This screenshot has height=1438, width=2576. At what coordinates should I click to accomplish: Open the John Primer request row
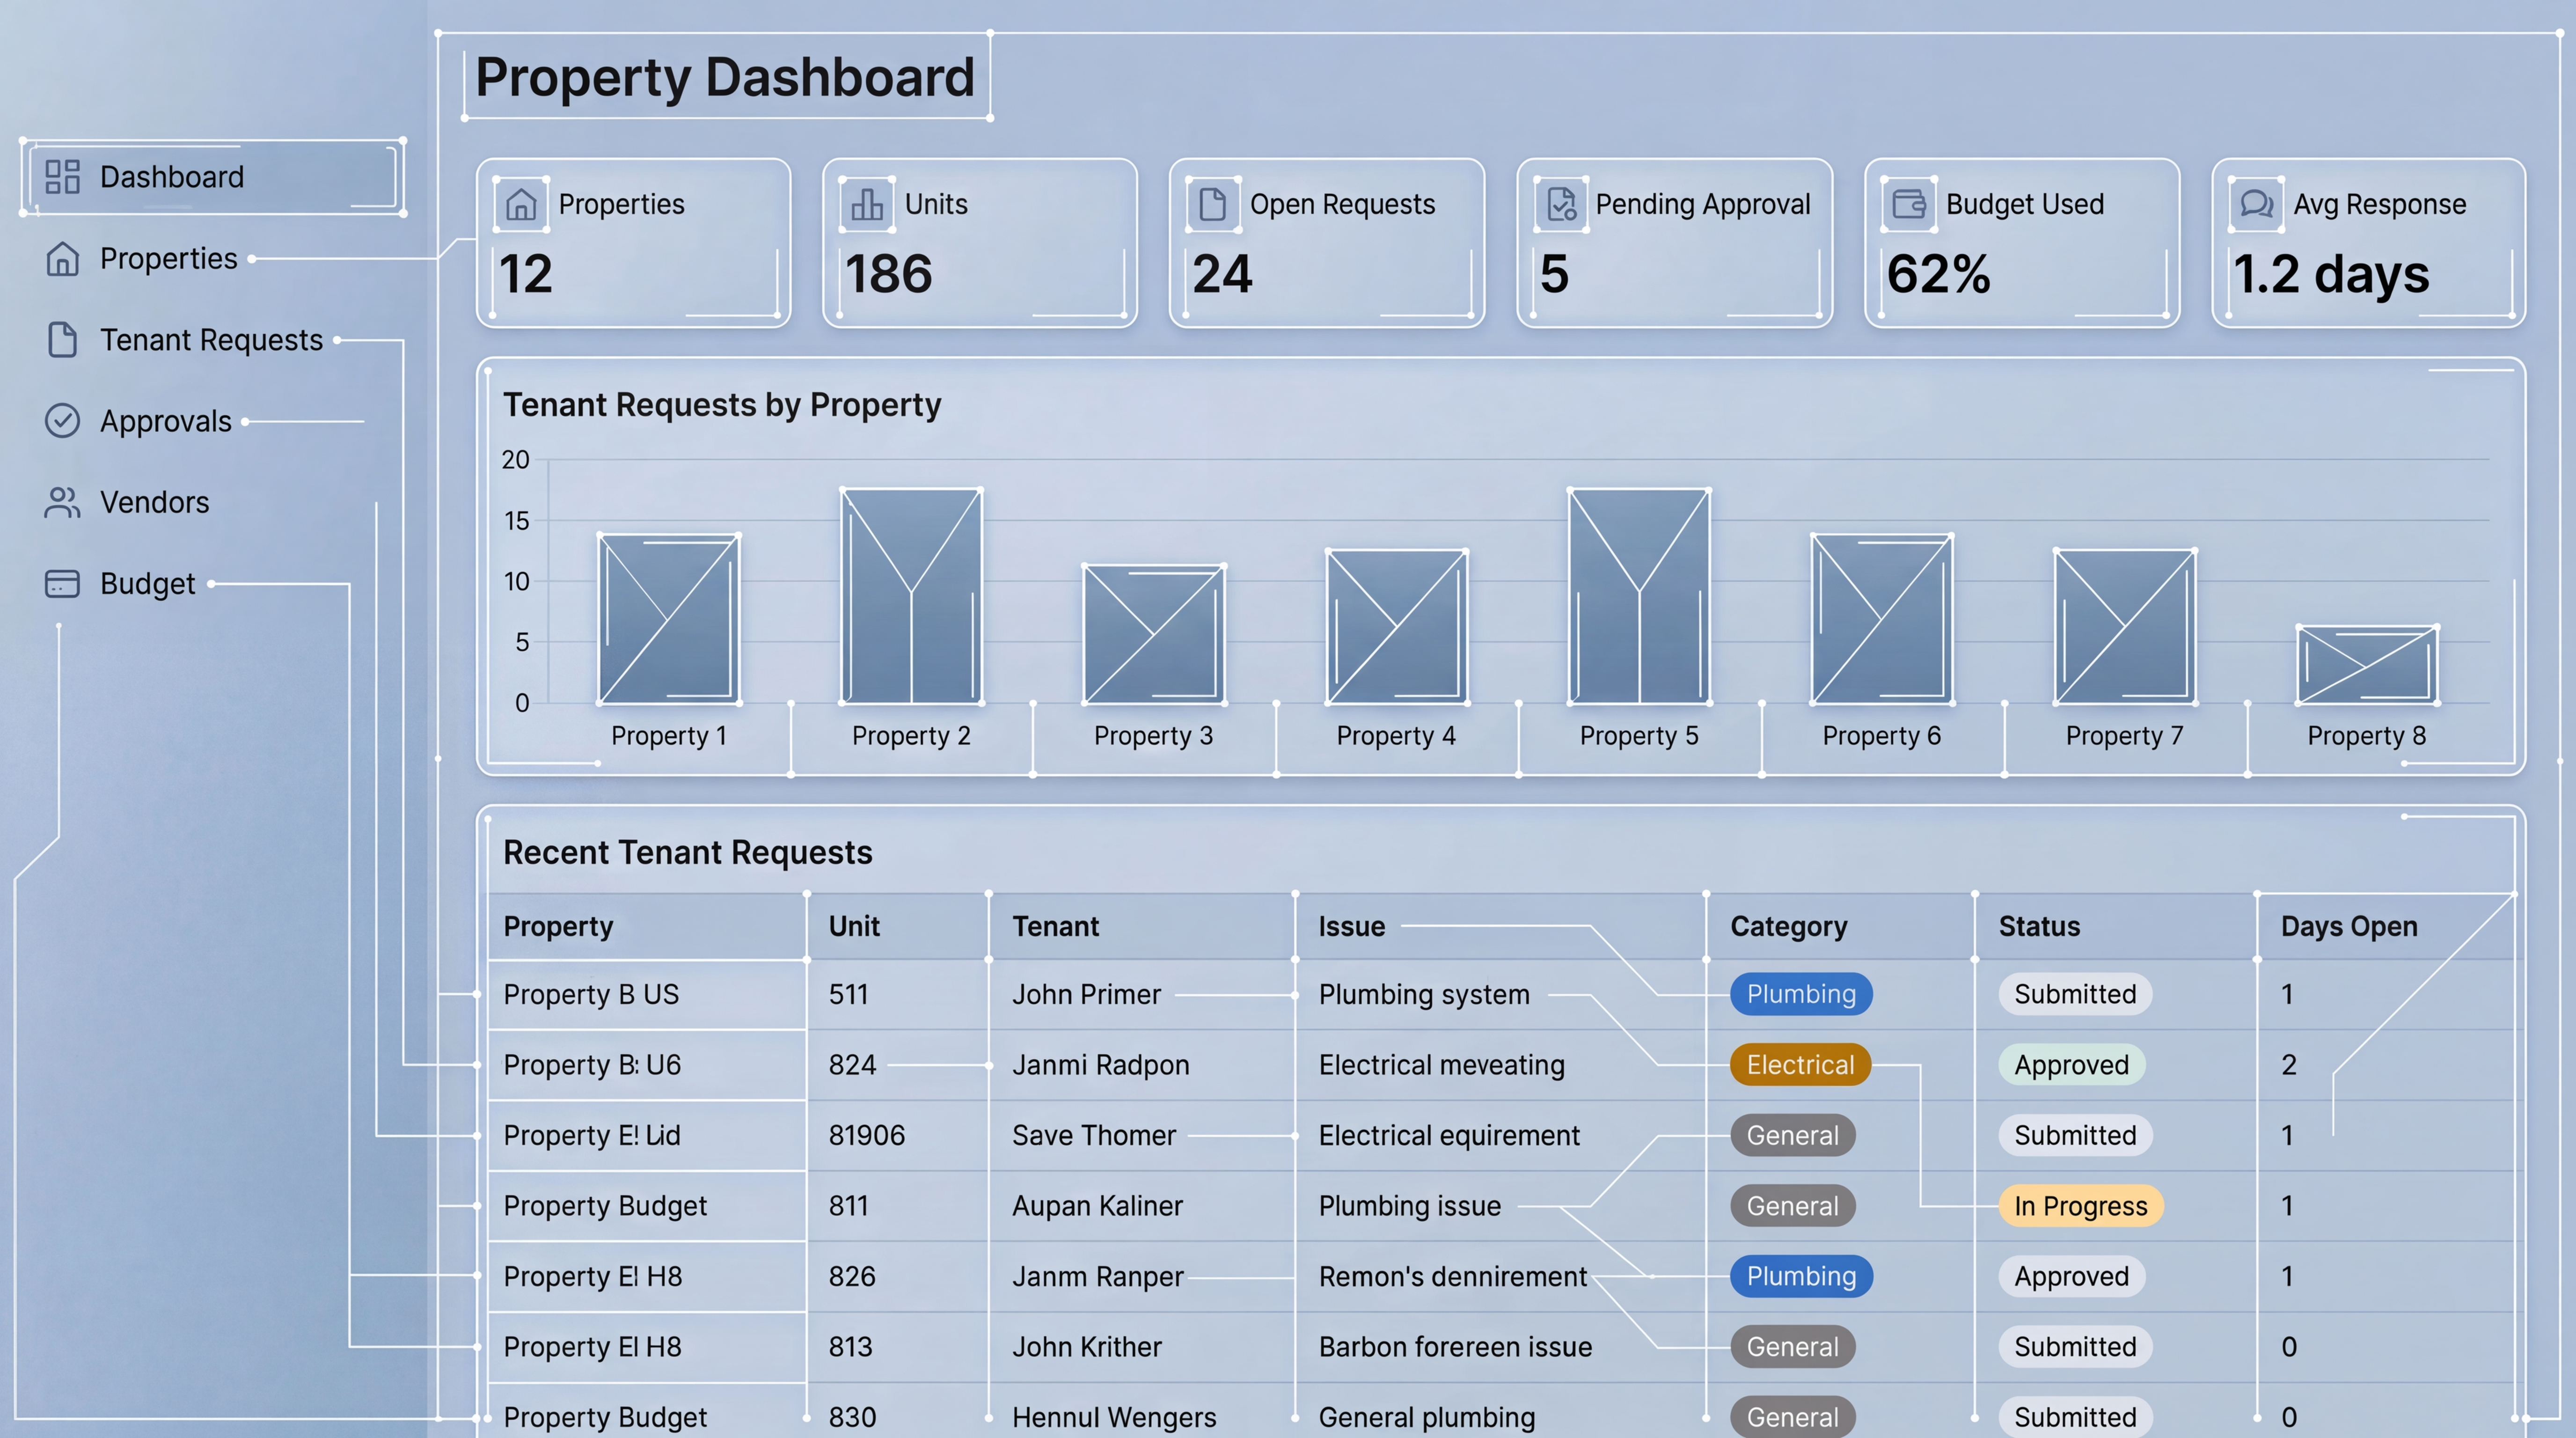click(x=1086, y=995)
